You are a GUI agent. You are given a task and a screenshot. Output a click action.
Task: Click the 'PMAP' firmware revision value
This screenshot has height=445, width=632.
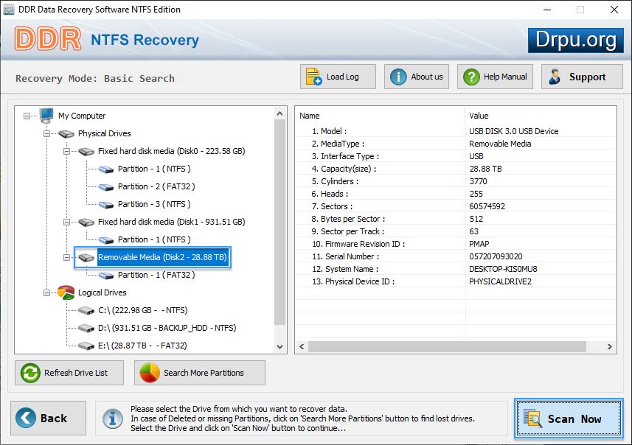tap(479, 244)
